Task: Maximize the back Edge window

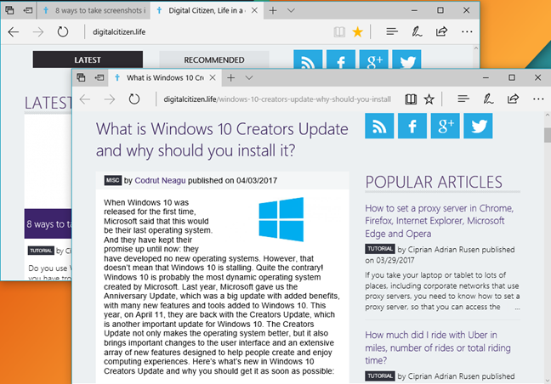Action: click(440, 10)
